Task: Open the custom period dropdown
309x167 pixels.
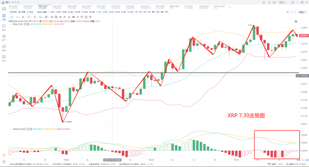Action: tap(43, 12)
